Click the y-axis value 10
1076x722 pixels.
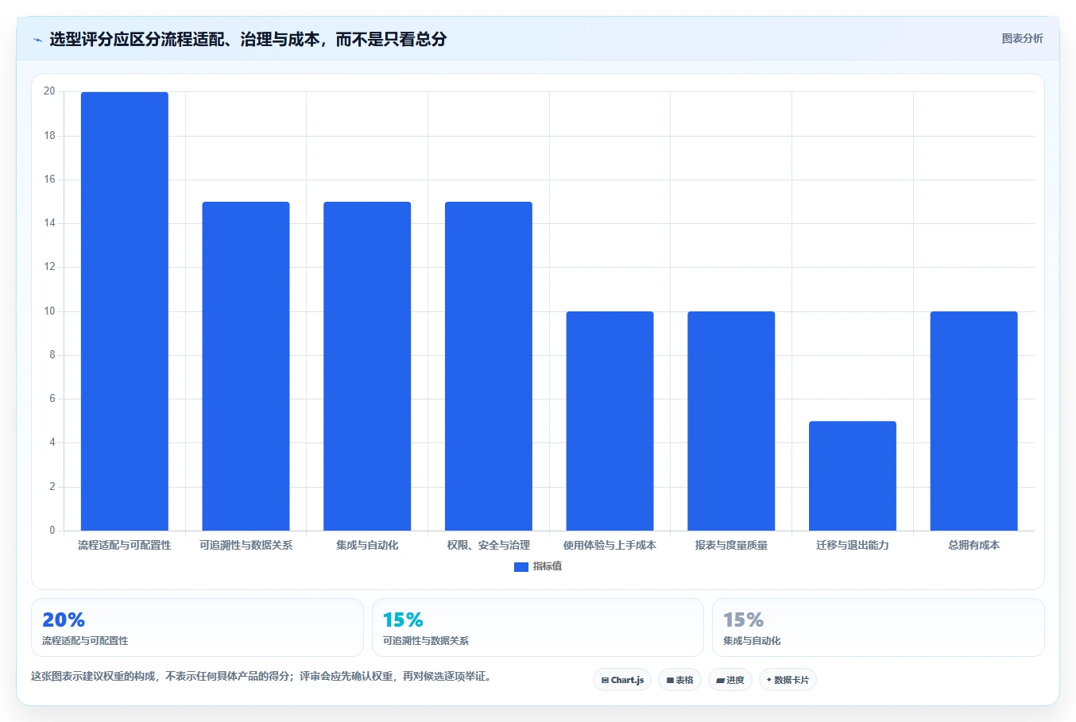49,311
